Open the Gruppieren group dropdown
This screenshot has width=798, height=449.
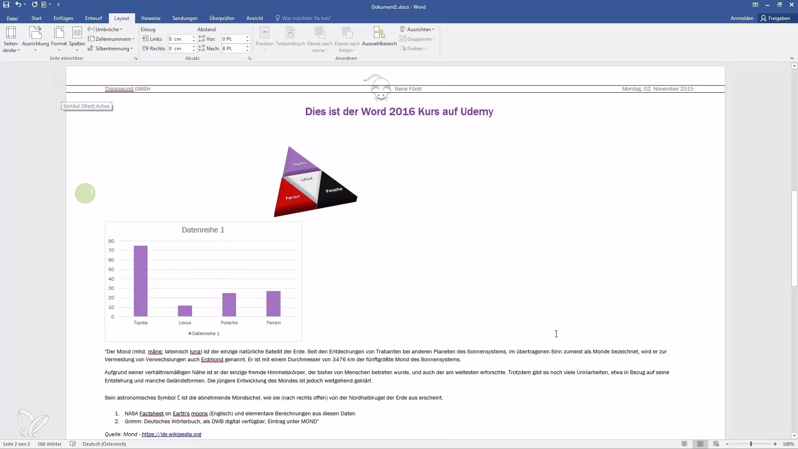click(x=417, y=39)
